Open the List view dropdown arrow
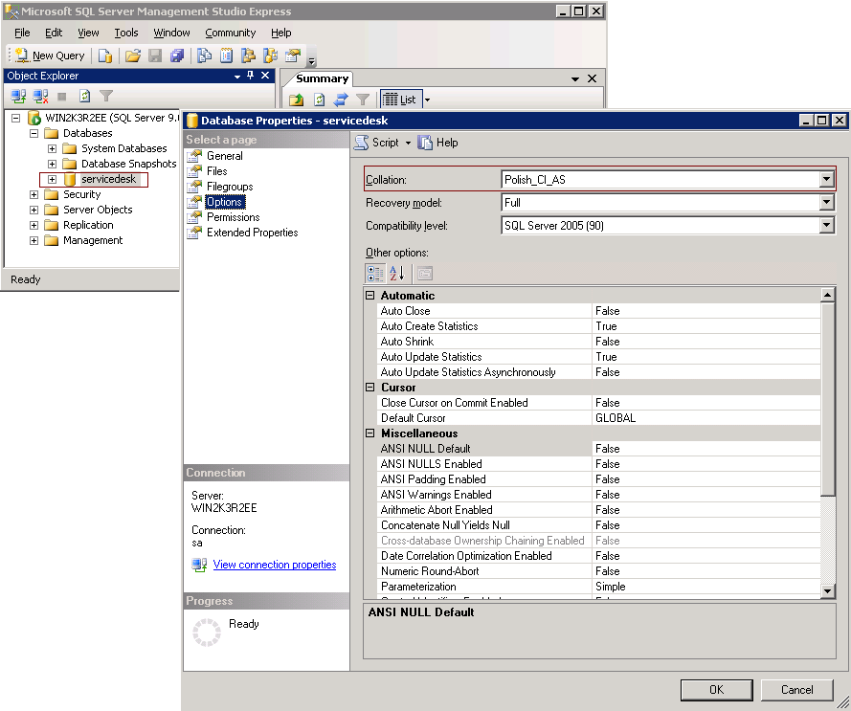 (x=427, y=100)
